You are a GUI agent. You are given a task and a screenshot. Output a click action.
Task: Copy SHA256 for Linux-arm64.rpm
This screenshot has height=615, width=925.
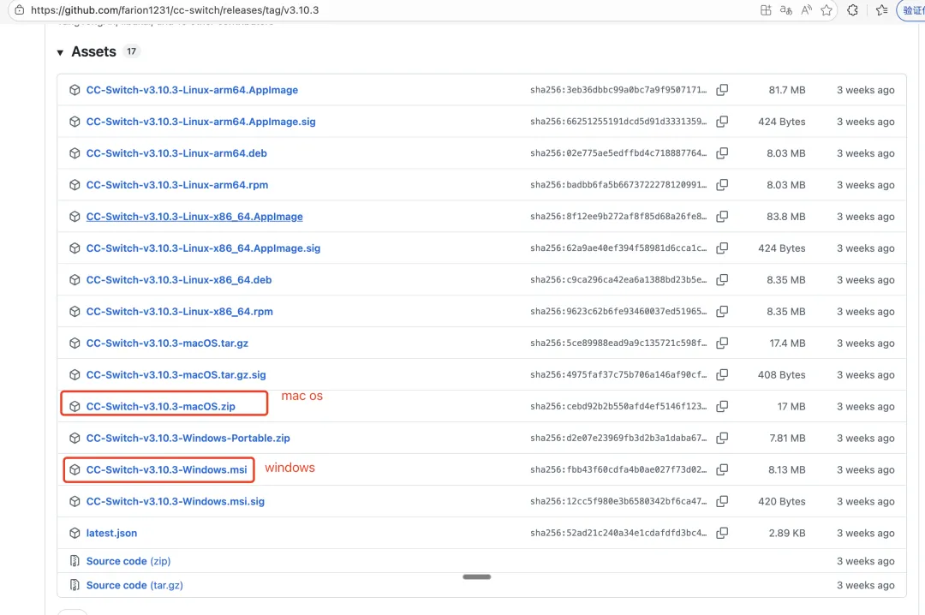722,185
